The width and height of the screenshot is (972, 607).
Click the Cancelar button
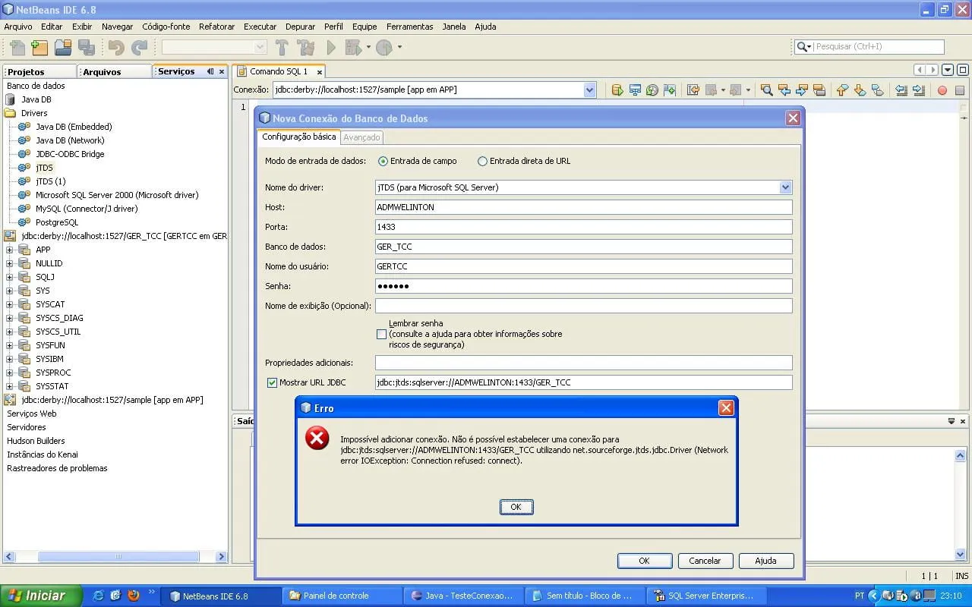pos(705,561)
